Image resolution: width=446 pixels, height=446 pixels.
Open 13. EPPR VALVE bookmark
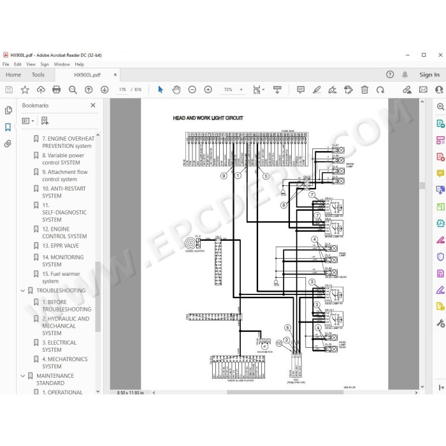[61, 246]
